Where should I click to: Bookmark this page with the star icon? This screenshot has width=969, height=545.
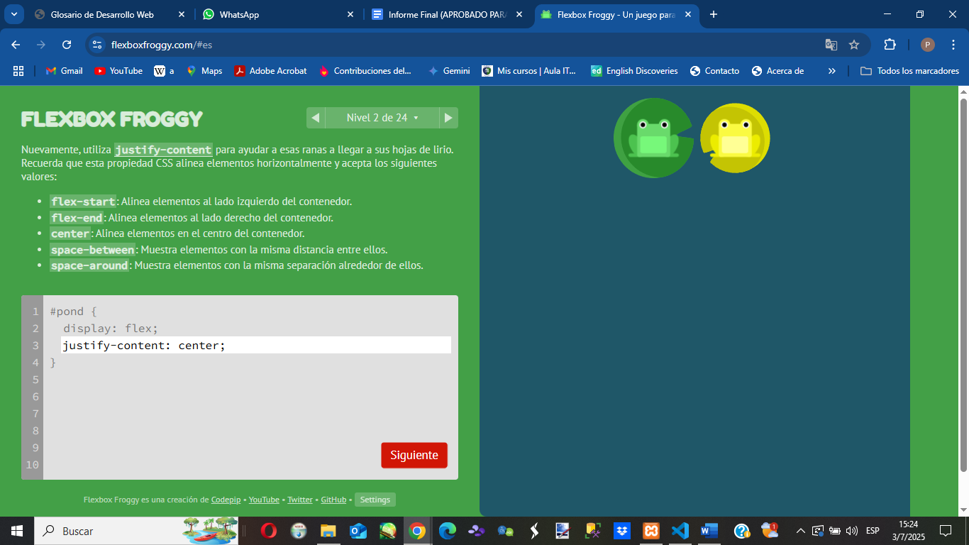pos(854,45)
